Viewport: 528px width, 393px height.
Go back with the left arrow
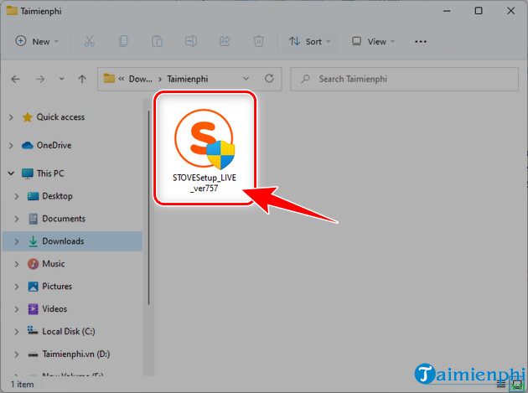click(x=15, y=79)
